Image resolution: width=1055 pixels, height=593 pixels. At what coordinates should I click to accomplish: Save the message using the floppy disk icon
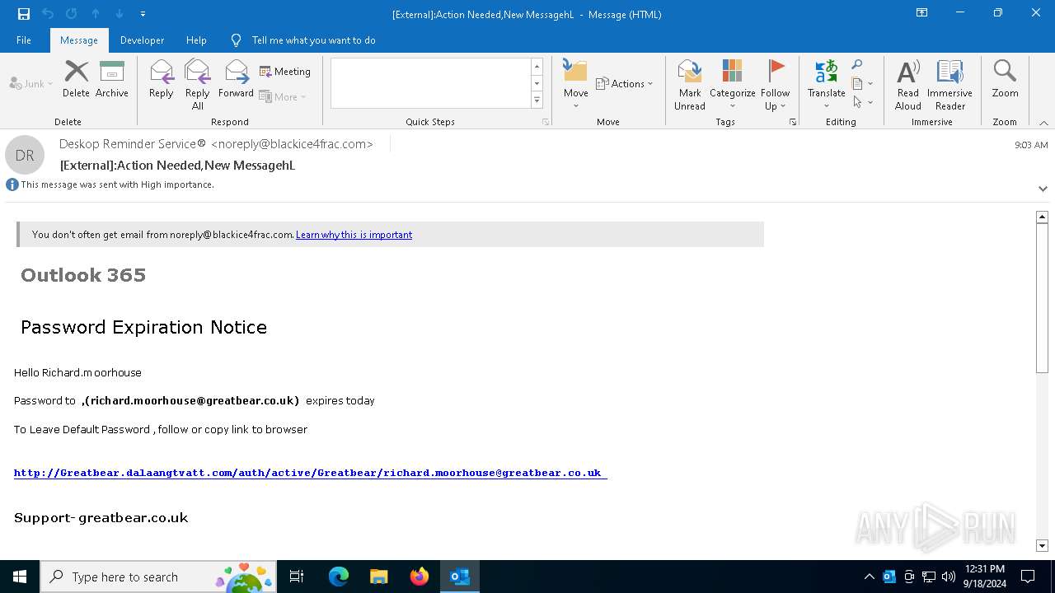coord(23,14)
